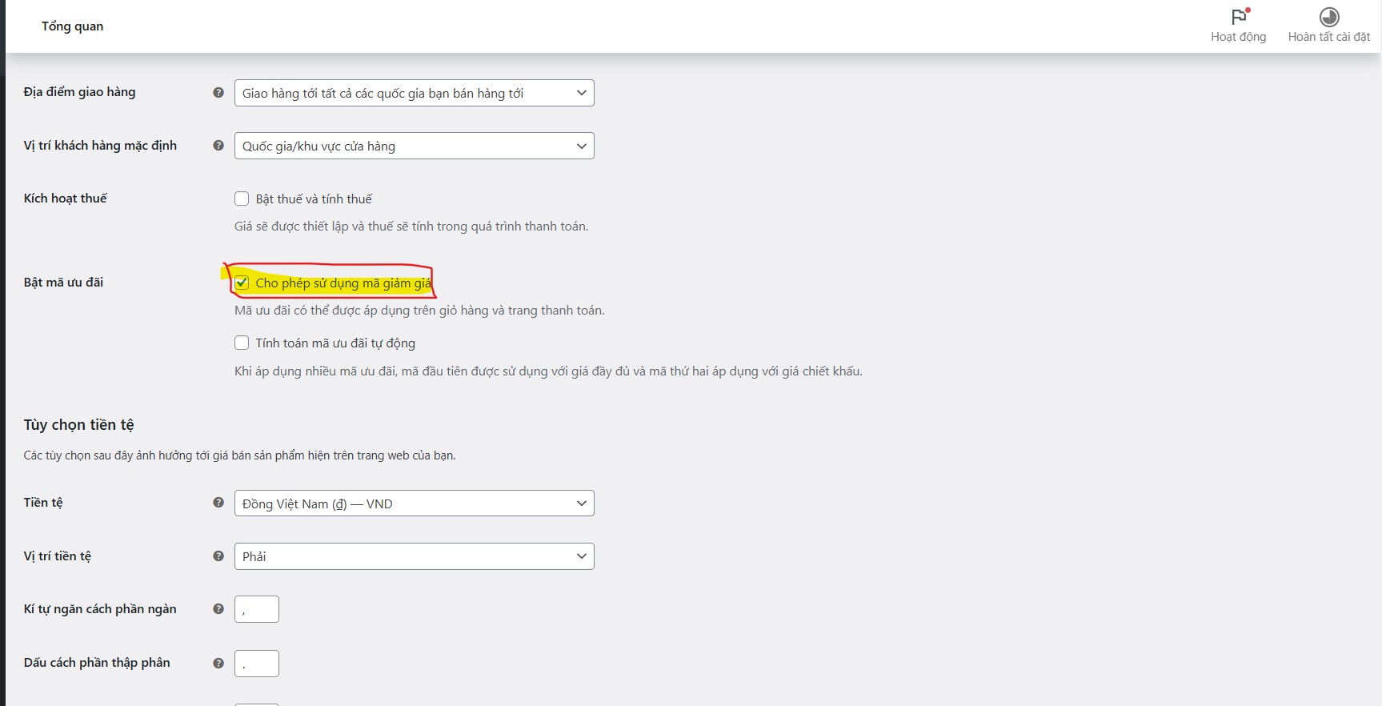Click help icon next to Tiền tệ
The width and height of the screenshot is (1382, 706).
point(218,503)
